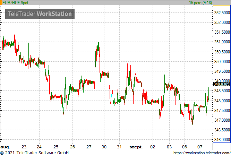
Task: Click date label 30 on time axis
Action: point(104,147)
